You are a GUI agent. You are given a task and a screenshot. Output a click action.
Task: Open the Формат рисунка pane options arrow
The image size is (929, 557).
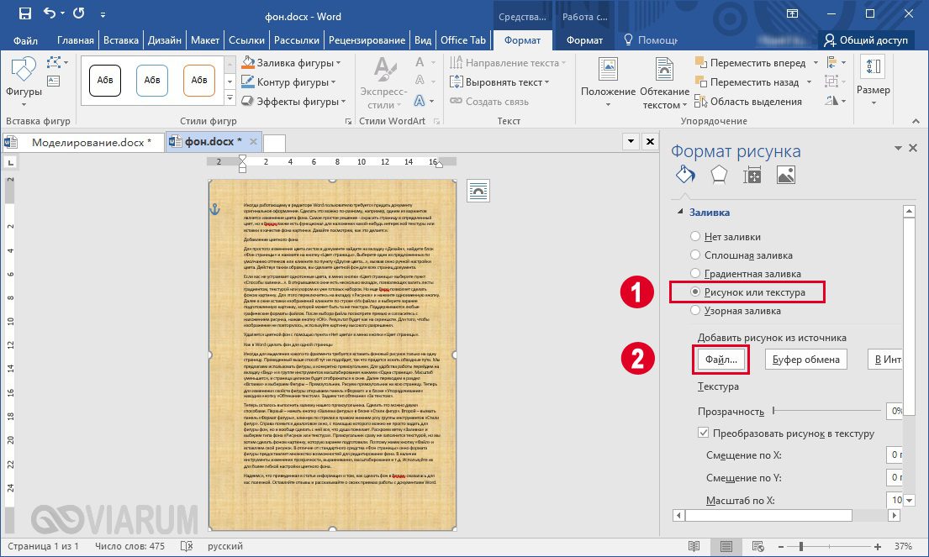click(898, 148)
